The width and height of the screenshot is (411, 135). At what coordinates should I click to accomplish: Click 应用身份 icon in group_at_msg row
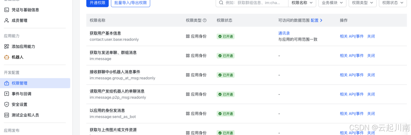pyautogui.click(x=188, y=75)
